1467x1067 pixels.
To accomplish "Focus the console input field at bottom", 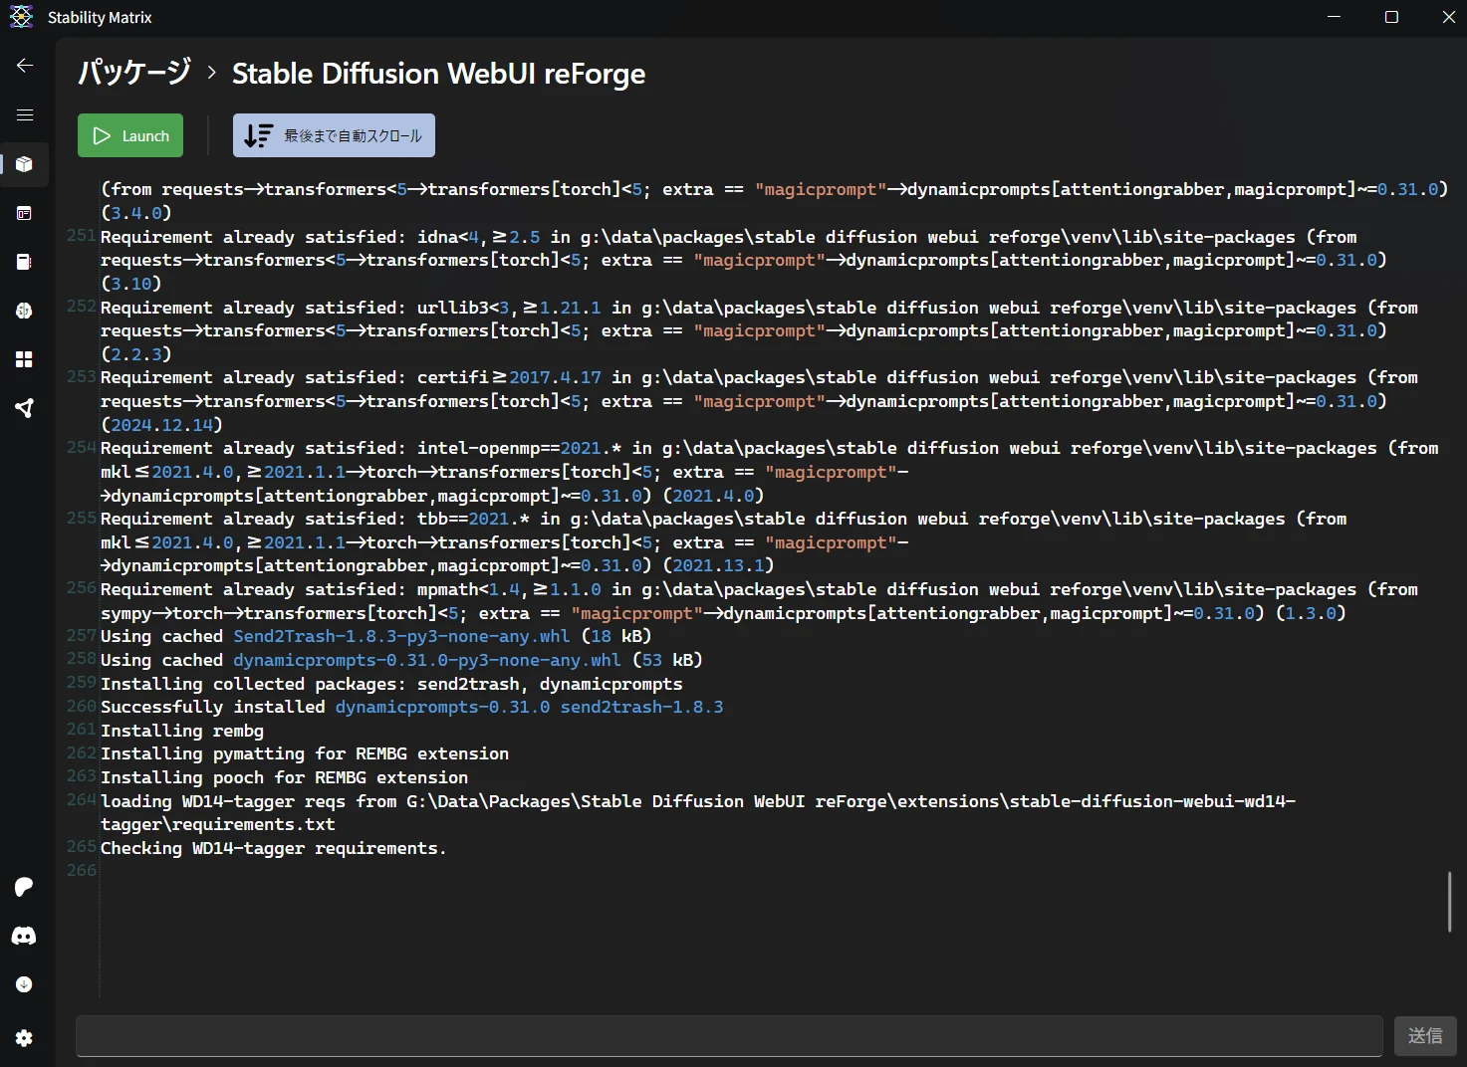I will point(729,1036).
